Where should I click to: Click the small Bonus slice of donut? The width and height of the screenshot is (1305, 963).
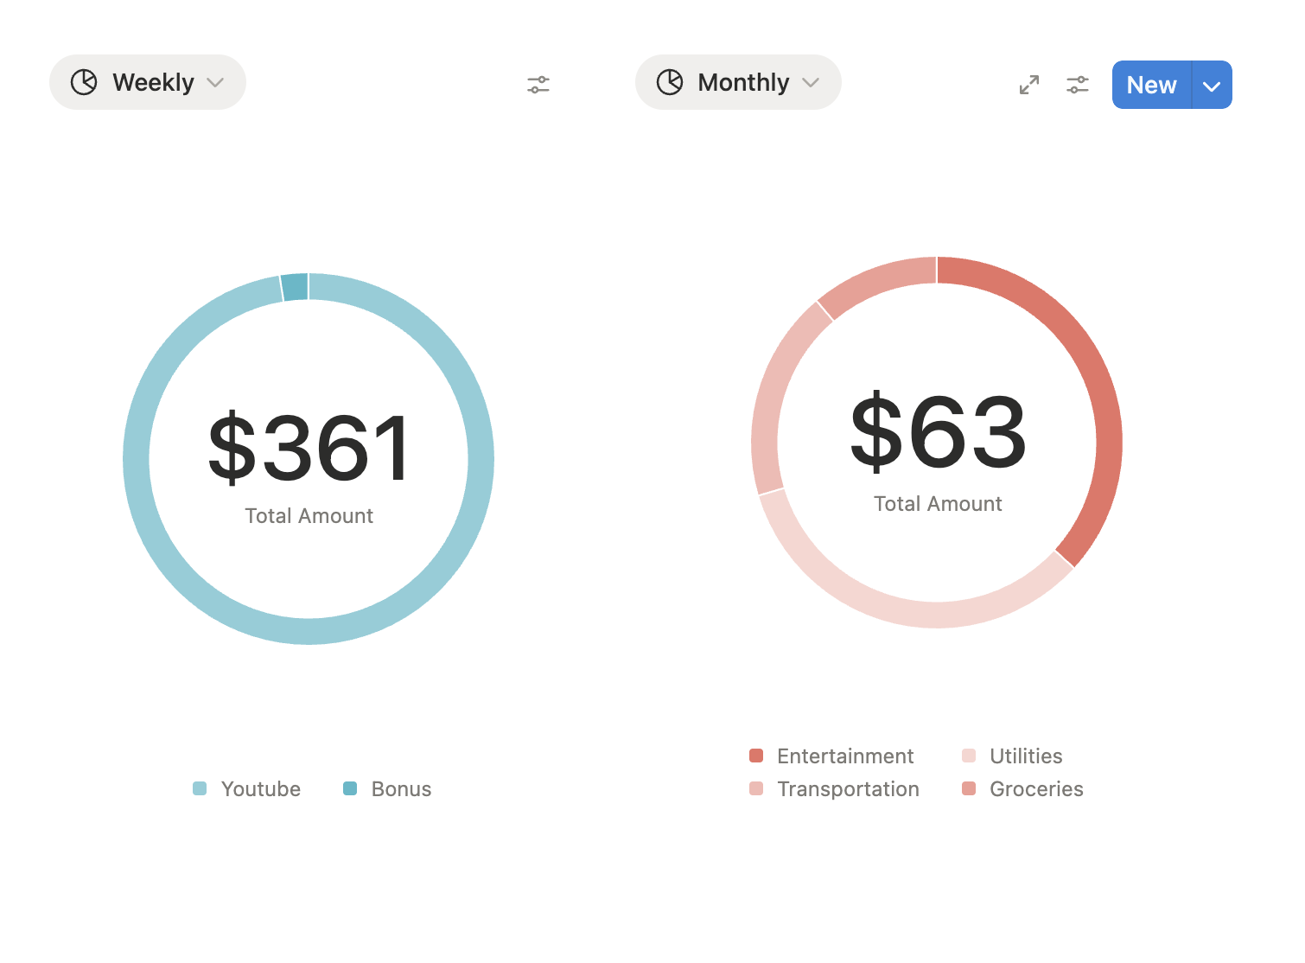296,287
